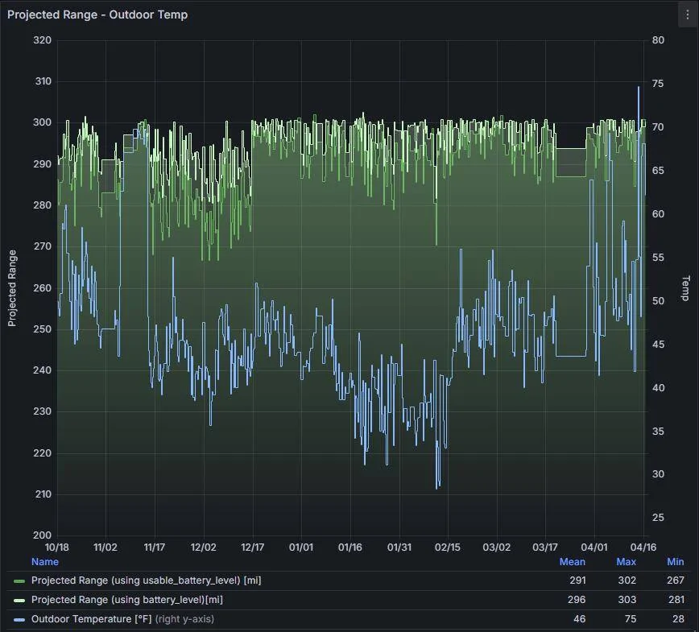
Task: Click the 300 left axis tick label
Action: 43,122
